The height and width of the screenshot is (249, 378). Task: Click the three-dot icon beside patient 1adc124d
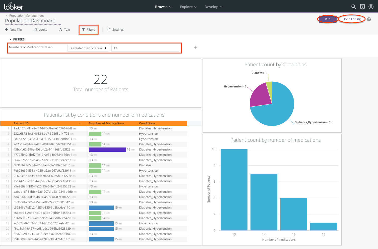click(x=75, y=128)
